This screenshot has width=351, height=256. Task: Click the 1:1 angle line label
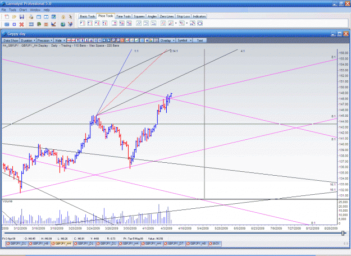coord(136,51)
